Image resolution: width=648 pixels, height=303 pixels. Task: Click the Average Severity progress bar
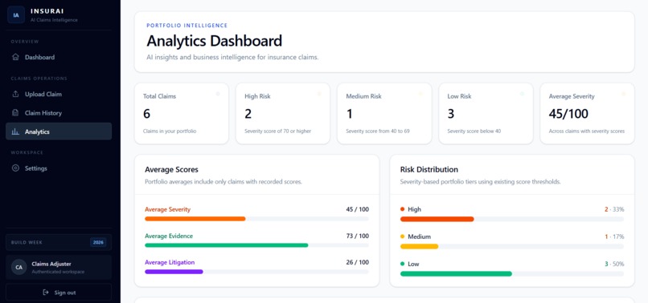click(x=256, y=219)
